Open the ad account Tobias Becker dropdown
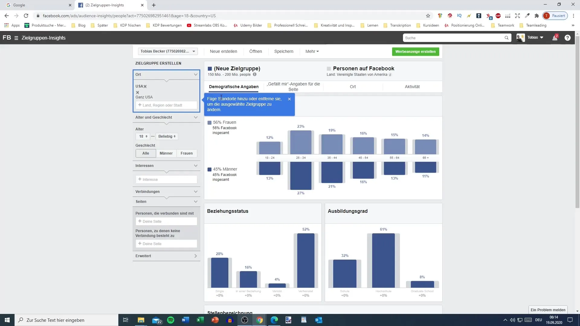Image resolution: width=580 pixels, height=326 pixels. (x=168, y=51)
